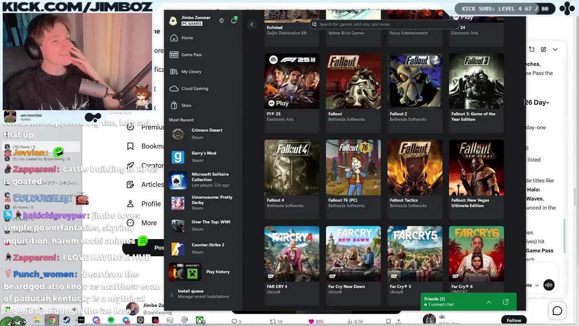
Task: Pop out the Friends panel window icon
Action: tap(506, 302)
